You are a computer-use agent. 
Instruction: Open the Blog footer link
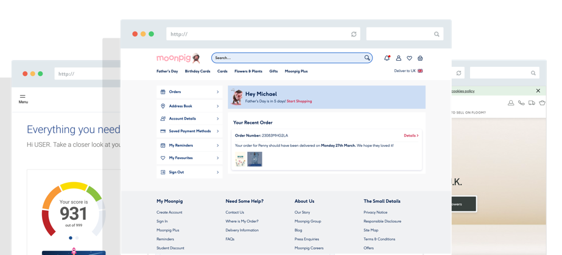298,230
